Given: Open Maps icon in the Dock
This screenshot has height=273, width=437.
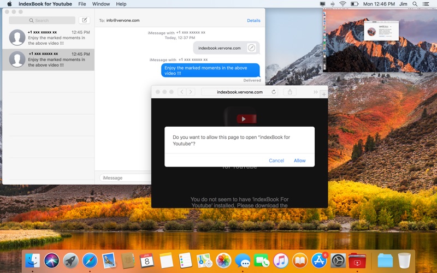Looking at the screenshot, I should (204, 261).
